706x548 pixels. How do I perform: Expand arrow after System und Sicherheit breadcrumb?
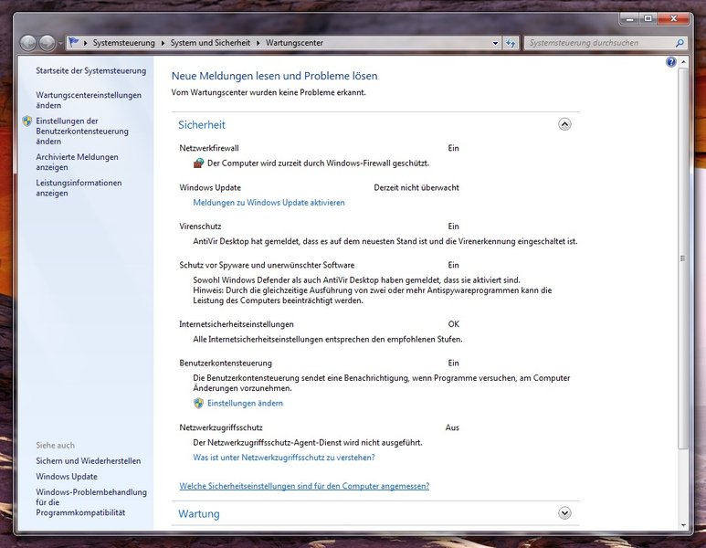click(x=258, y=43)
